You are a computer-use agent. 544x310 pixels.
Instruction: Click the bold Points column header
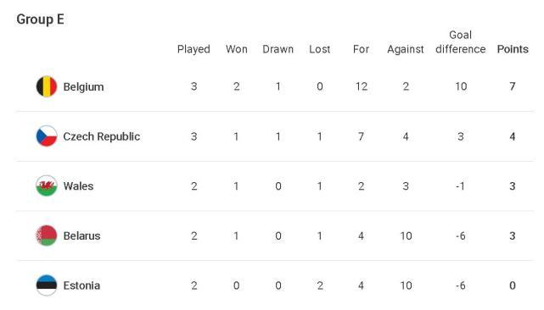coord(513,49)
